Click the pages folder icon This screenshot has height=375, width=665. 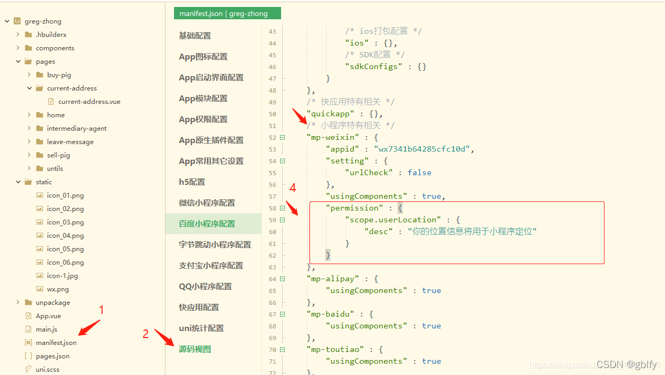[x=28, y=62]
